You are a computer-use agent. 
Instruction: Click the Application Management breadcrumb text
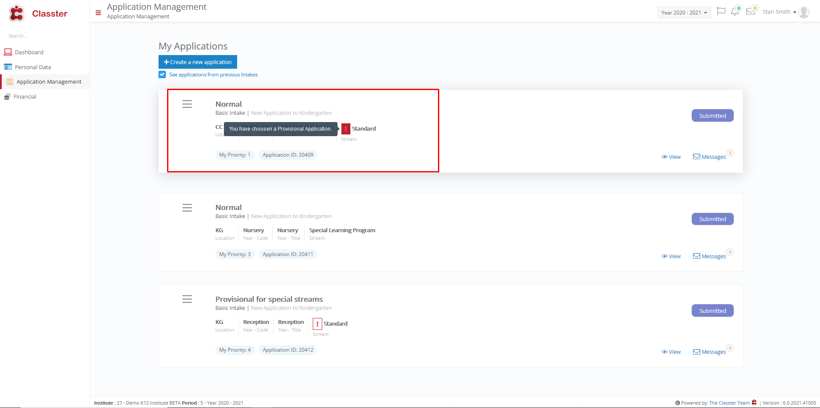pyautogui.click(x=138, y=17)
